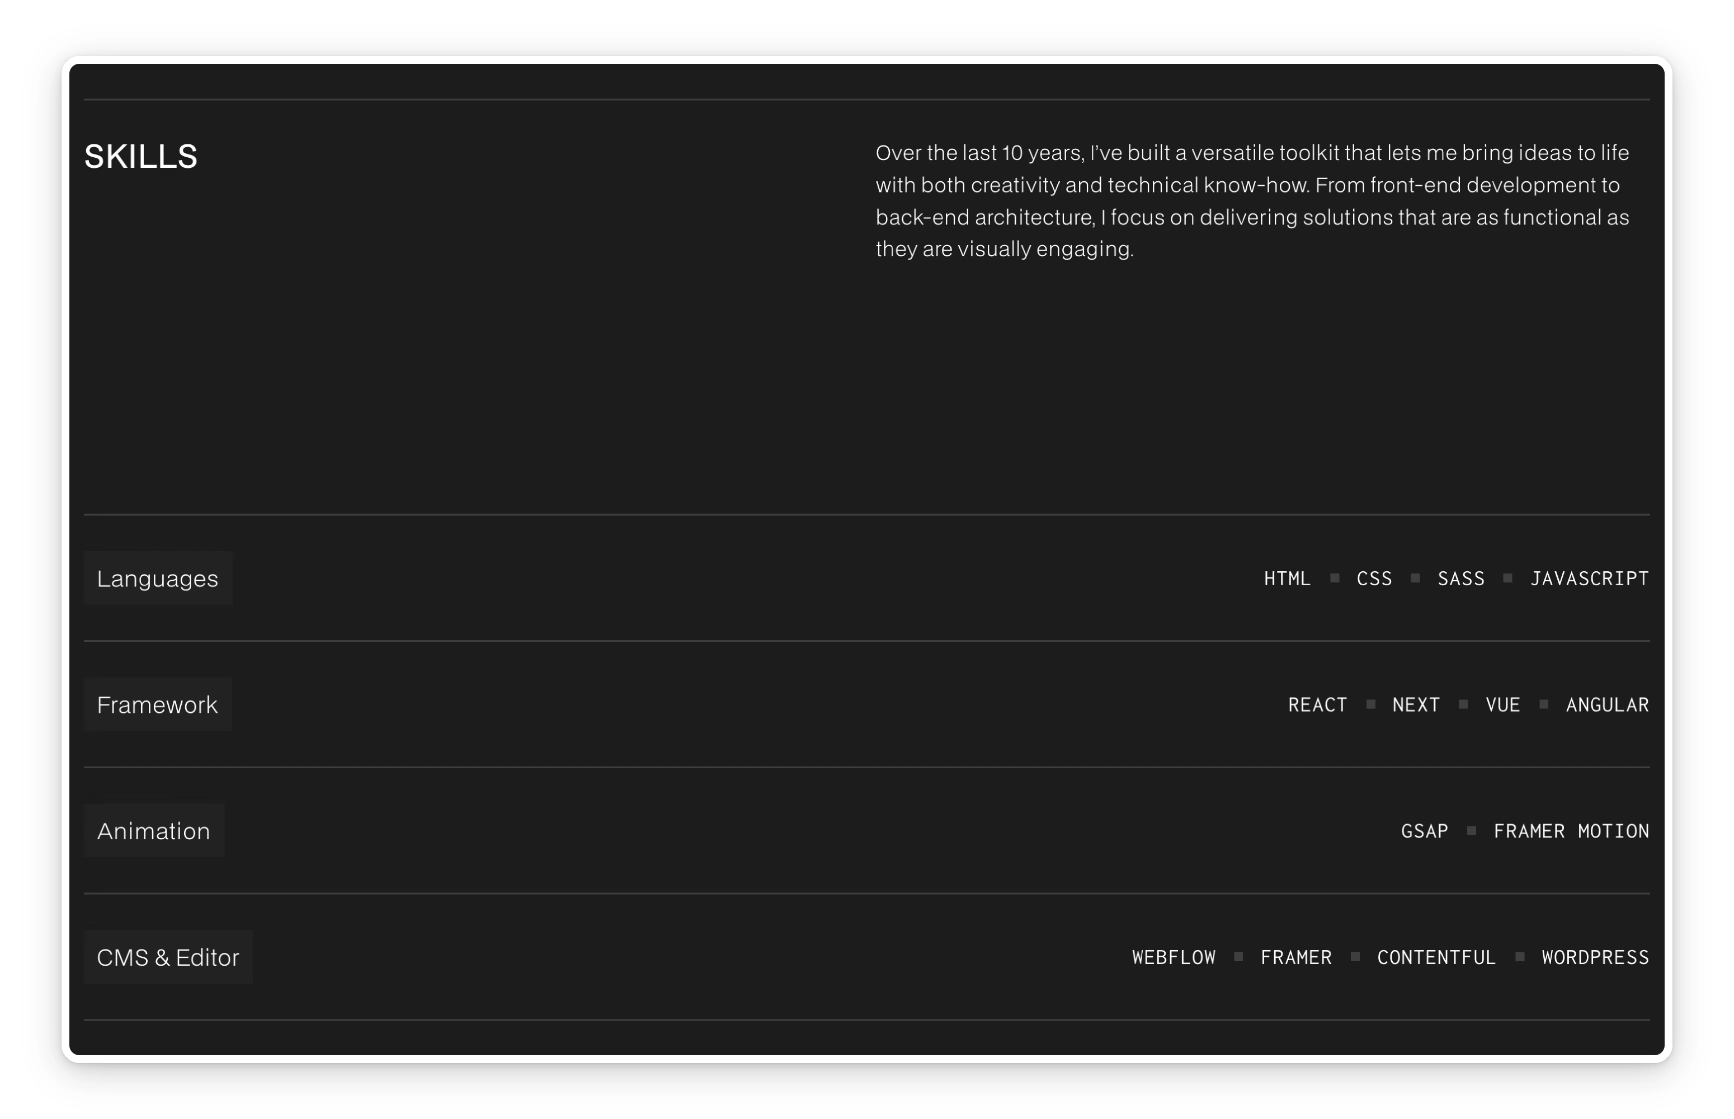Screen dimensions: 1734x1119
Task: Click the WEBFLOW tag
Action: [1173, 958]
